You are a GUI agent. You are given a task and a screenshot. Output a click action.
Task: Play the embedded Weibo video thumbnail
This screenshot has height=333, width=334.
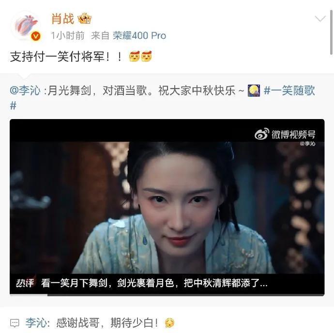click(167, 207)
